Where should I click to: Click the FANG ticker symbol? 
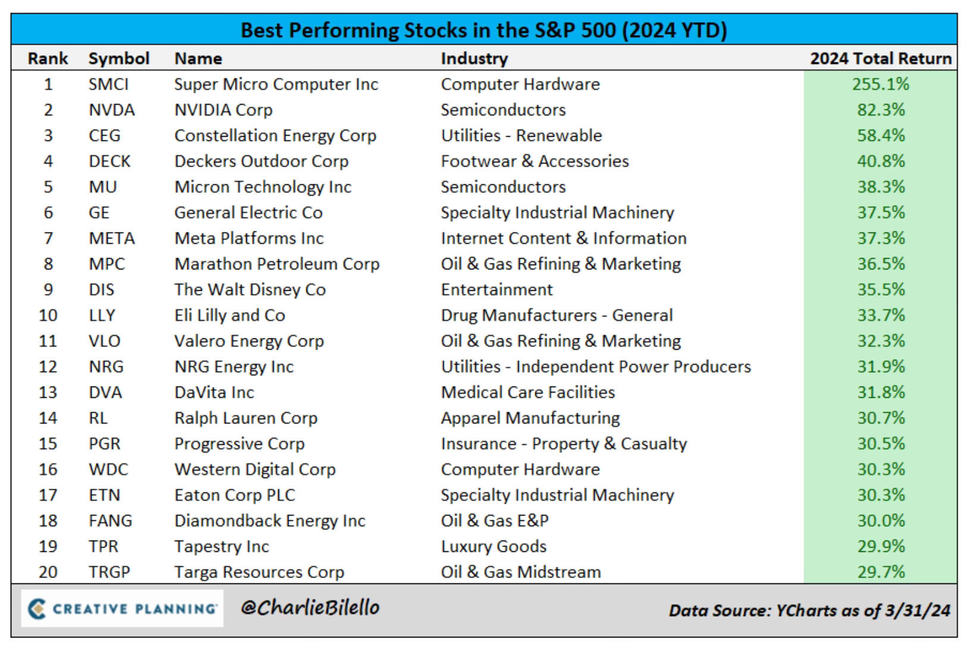110,520
